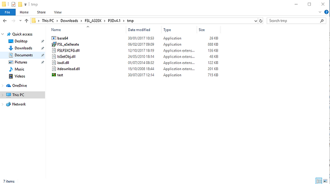Viewport: 330px width, 184px height.
Task: Open Documents in navigation pane
Action: [x=23, y=55]
